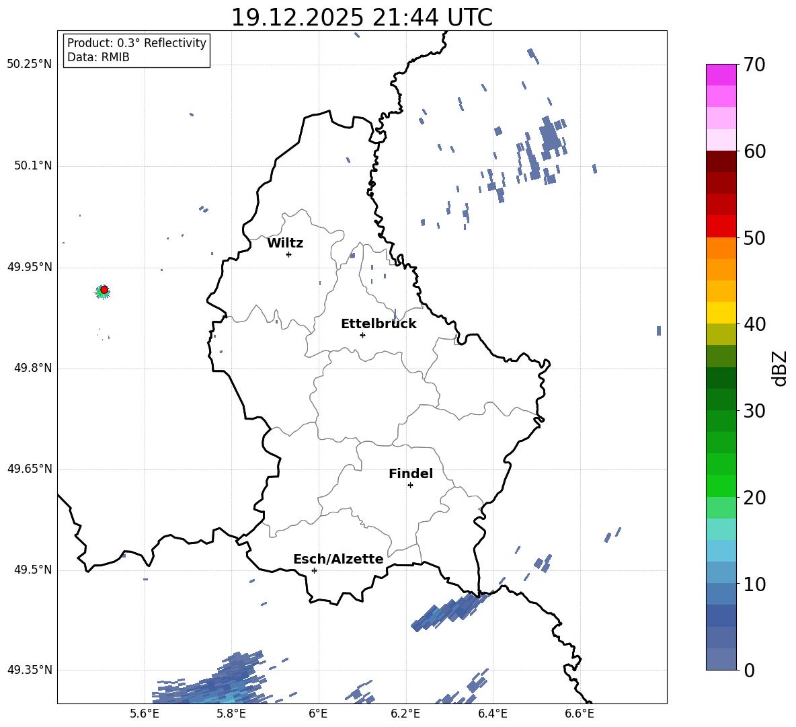Pick the bright green swatch above 20
The width and height of the screenshot is (796, 727).
coord(721,486)
